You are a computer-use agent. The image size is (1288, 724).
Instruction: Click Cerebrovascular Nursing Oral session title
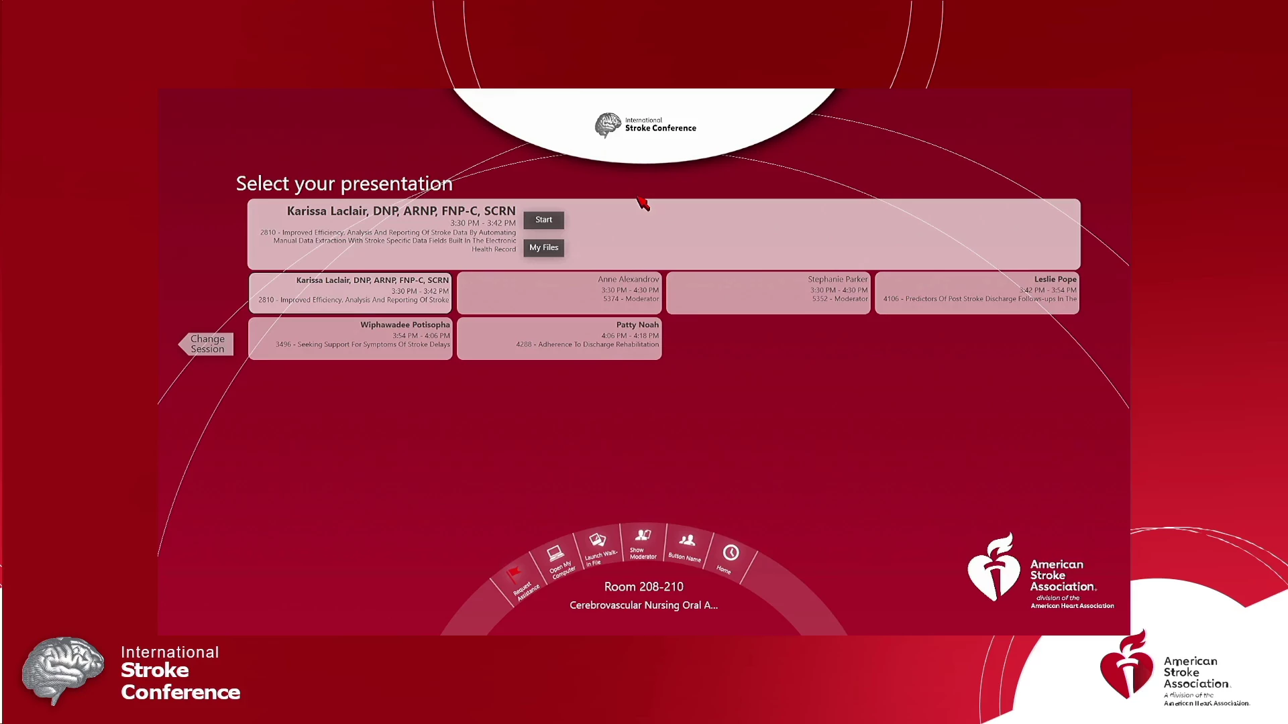(643, 605)
